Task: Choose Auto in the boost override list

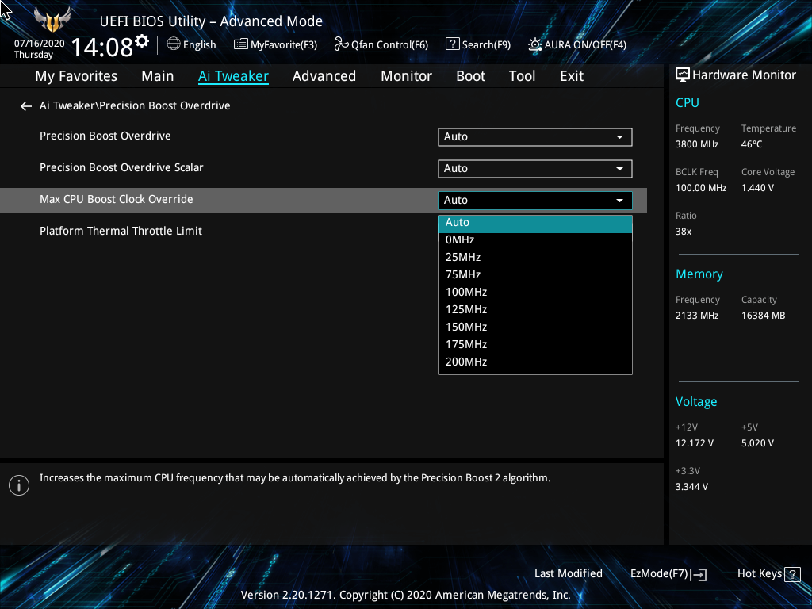Action: (x=535, y=223)
